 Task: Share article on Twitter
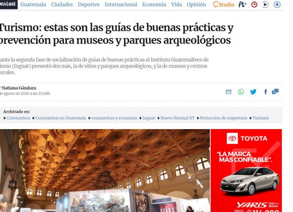point(253,92)
